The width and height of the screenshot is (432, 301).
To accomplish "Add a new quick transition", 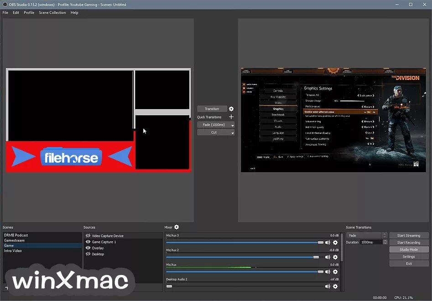I will tap(231, 117).
